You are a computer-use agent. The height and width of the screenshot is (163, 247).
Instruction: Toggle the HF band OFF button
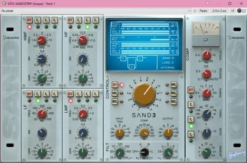point(70,20)
